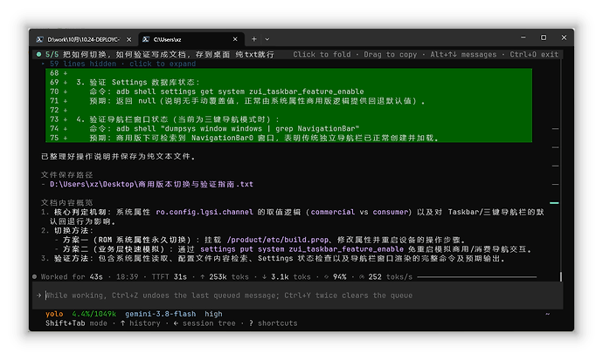Screen dimensions: 603x360
Task: Click the /product/etc/build.prop path
Action: [x=278, y=240]
